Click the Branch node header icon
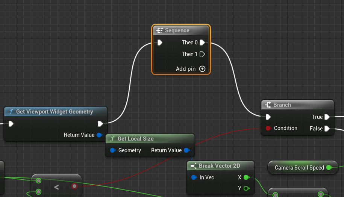 (268, 105)
